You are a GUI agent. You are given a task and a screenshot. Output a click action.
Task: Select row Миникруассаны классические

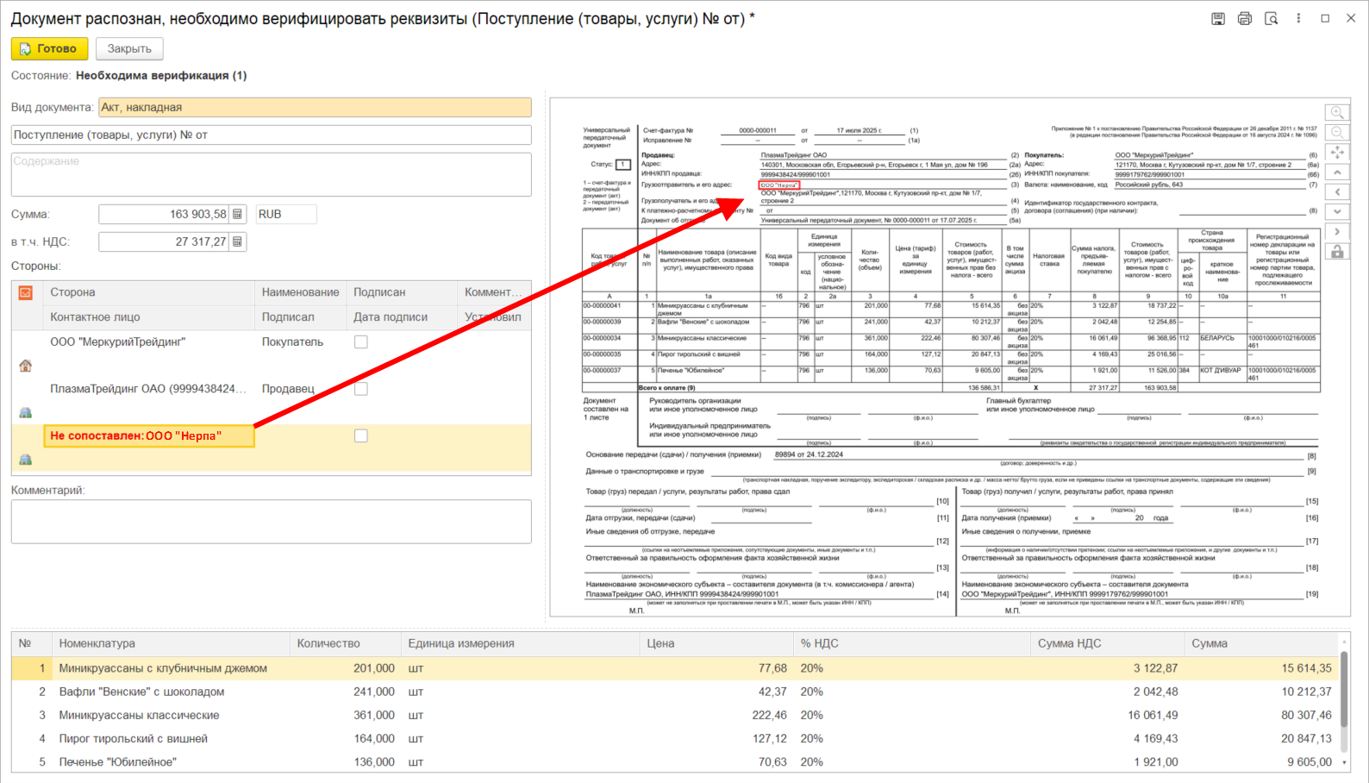click(x=675, y=715)
